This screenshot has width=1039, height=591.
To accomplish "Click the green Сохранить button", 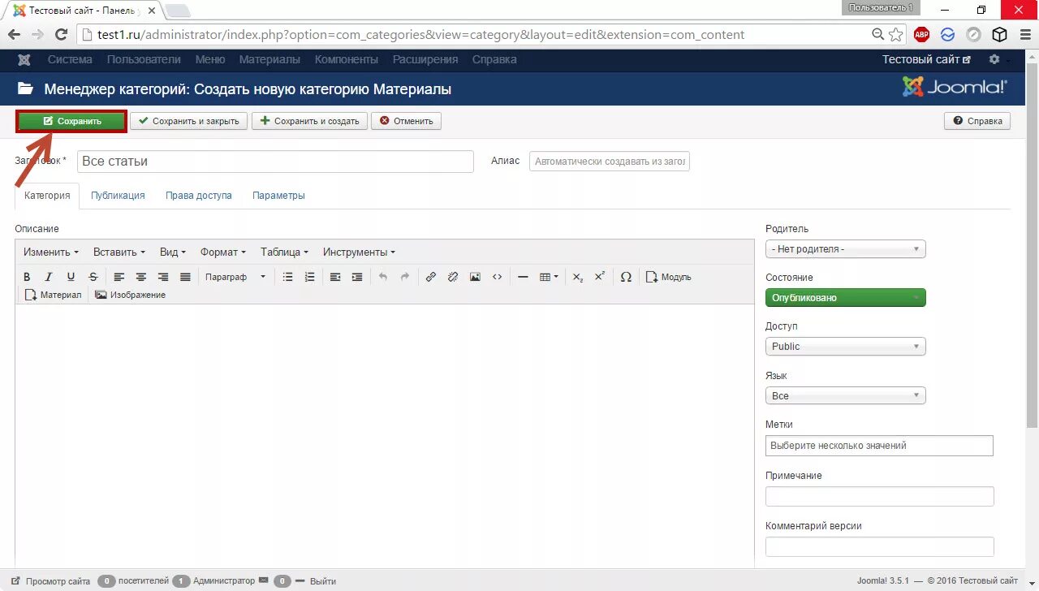I will click(71, 121).
